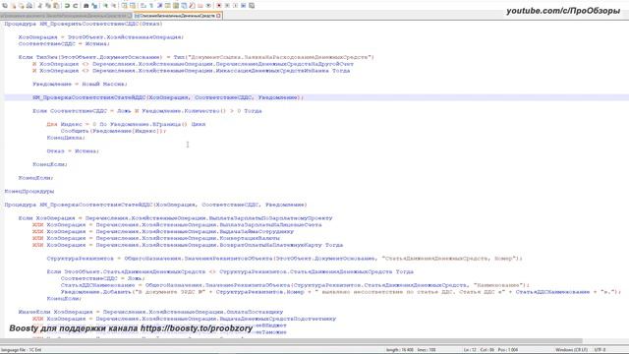The width and height of the screenshot is (629, 354).
Task: Click 'Ln : 12' status entry
Action: pyautogui.click(x=470, y=350)
